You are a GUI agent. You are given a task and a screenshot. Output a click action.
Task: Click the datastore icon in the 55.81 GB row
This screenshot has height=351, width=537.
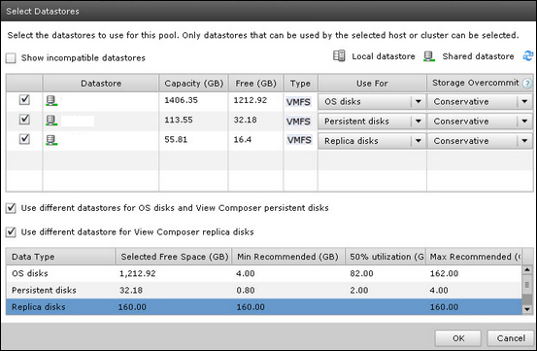click(51, 140)
